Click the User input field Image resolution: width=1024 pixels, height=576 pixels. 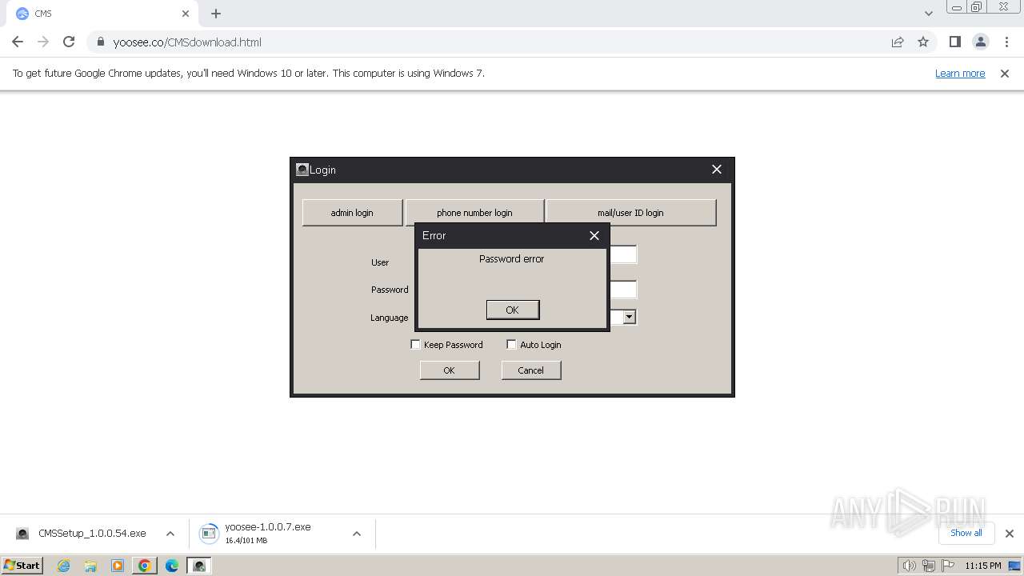pos(623,254)
